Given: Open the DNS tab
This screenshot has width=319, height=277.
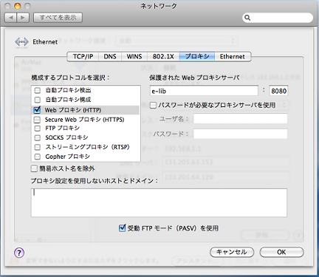Looking at the screenshot, I should tap(110, 56).
